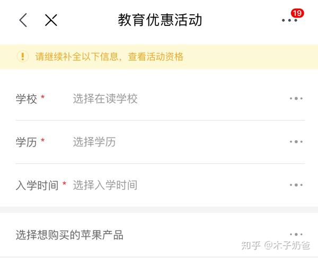This screenshot has height=258, width=318.
Task: Tap the 知乎 watermark text
Action: pyautogui.click(x=251, y=245)
